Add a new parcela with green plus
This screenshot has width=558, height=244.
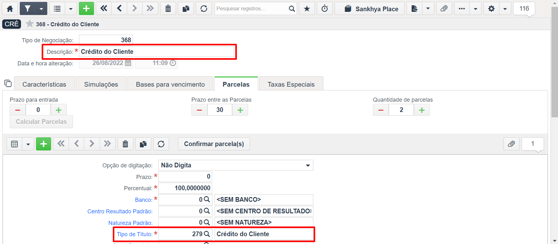[44, 144]
